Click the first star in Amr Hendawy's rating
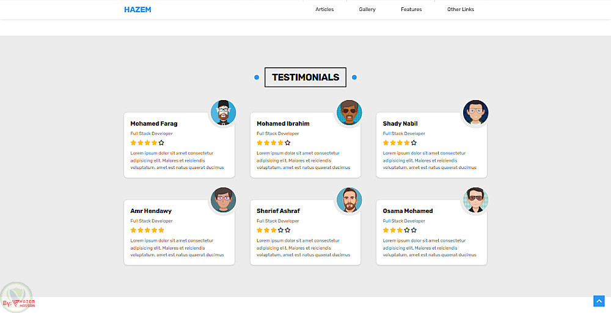This screenshot has width=611, height=313. pos(133,230)
